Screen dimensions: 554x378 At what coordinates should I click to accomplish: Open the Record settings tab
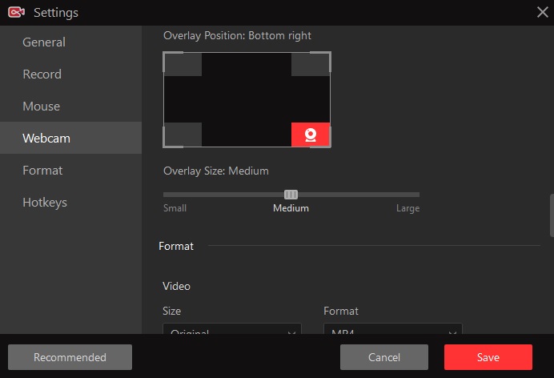pos(70,74)
